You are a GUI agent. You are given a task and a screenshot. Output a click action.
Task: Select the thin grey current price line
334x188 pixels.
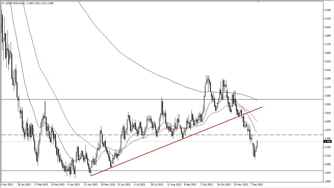[161, 142]
